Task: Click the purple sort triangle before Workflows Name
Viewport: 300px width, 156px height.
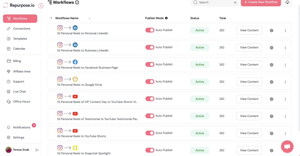Action: (51, 18)
